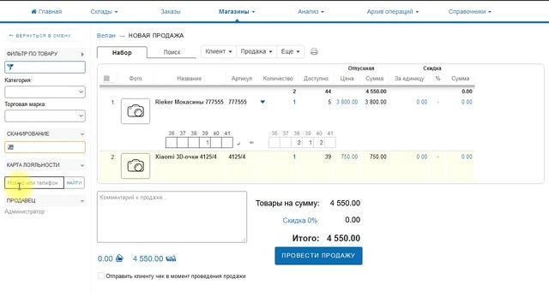Click the product filter input field

tap(45, 67)
